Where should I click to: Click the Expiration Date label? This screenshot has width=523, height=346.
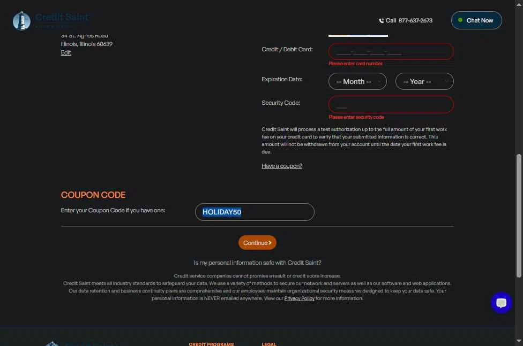[x=282, y=79]
